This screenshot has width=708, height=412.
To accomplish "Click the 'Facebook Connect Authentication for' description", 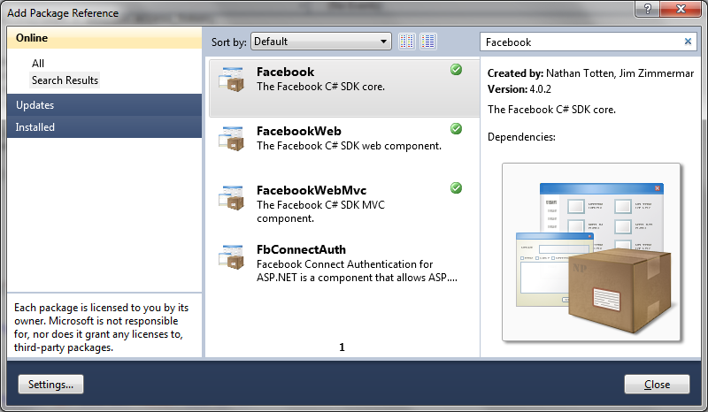I will (x=344, y=264).
